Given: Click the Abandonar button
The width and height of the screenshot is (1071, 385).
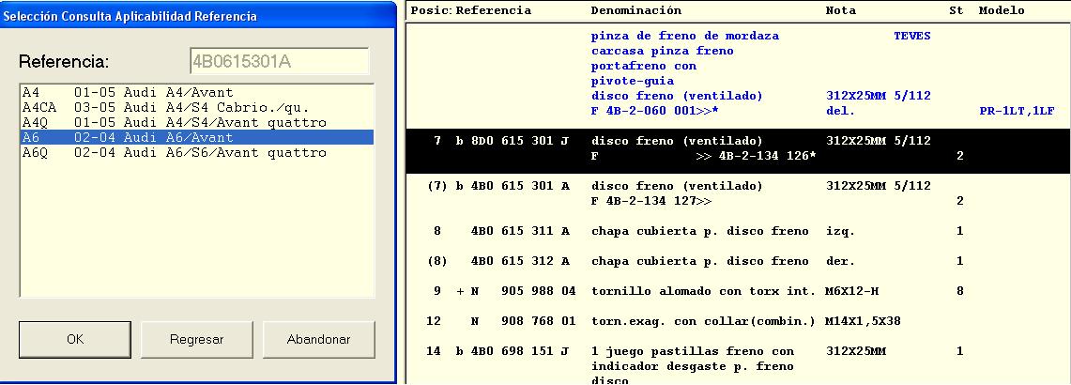Looking at the screenshot, I should pyautogui.click(x=318, y=339).
